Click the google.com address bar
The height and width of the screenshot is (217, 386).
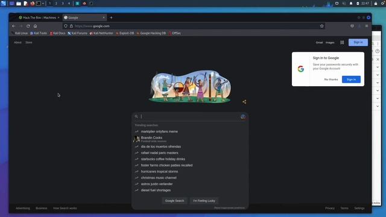(194, 26)
